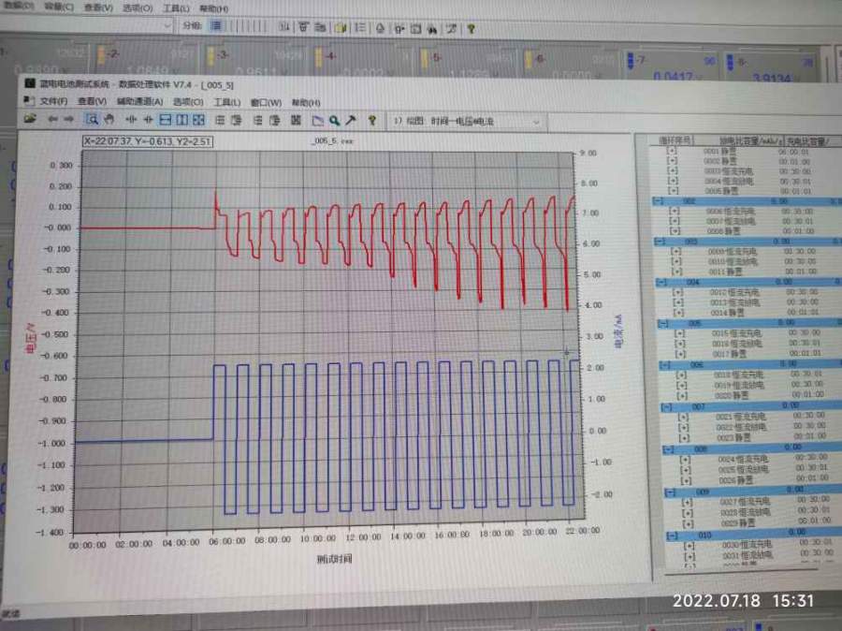Click the arrow pointer icon beside magnifier
The image size is (842, 631).
coord(350,121)
